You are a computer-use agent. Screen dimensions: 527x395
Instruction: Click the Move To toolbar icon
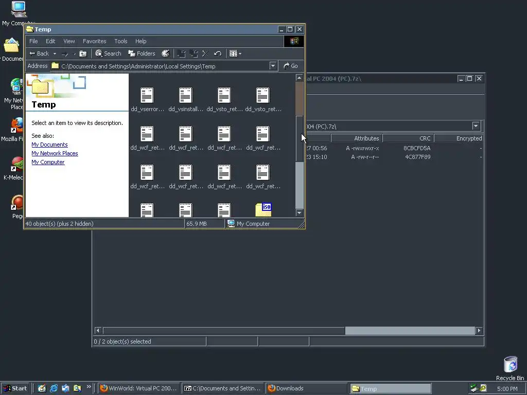(x=182, y=53)
